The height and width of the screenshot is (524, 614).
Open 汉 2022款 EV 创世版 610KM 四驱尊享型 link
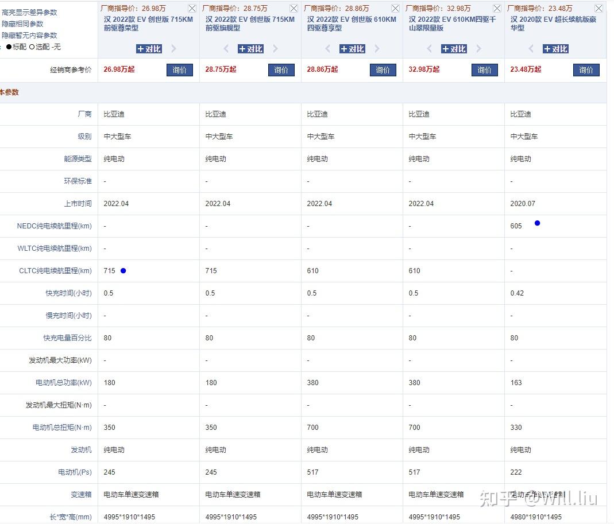click(352, 24)
